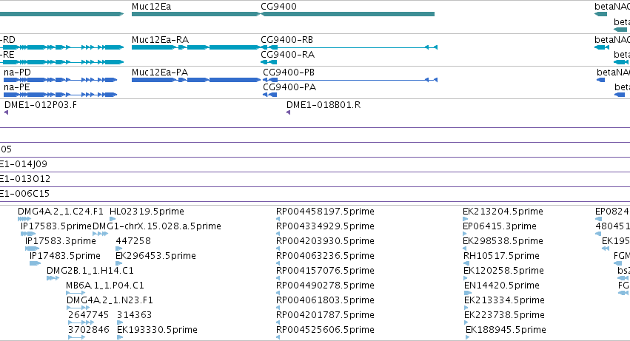Click the DME1-018B01.R marker arrow

(289, 112)
